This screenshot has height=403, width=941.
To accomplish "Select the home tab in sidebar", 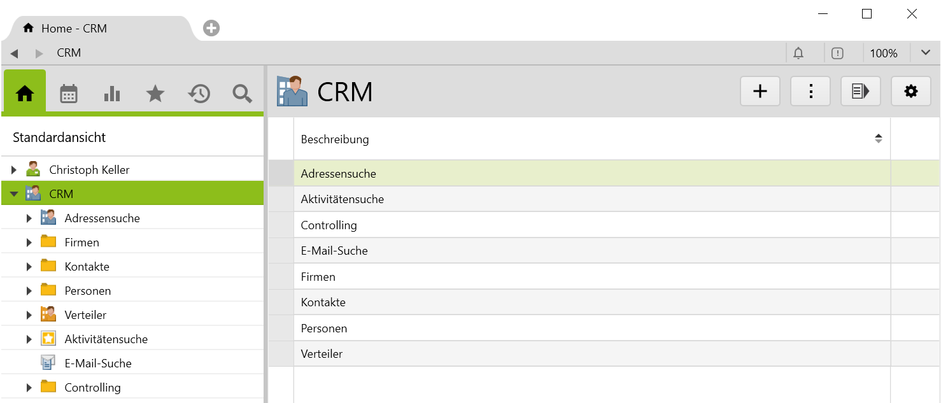I will tap(25, 94).
